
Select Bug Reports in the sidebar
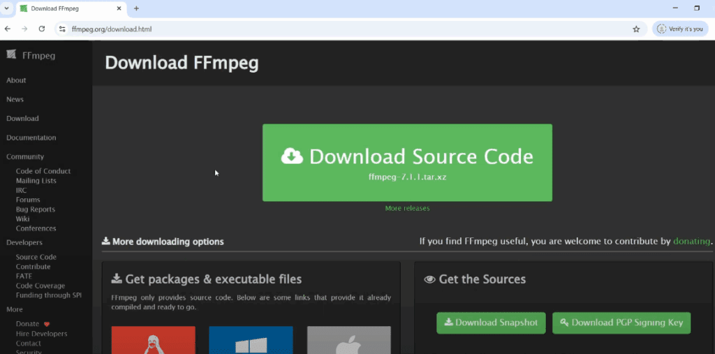35,209
